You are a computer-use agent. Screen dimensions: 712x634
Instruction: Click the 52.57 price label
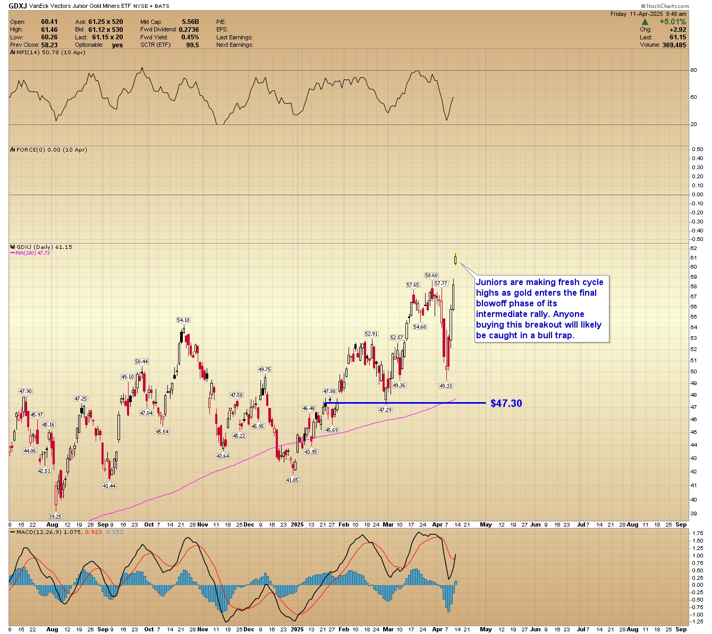pos(397,338)
